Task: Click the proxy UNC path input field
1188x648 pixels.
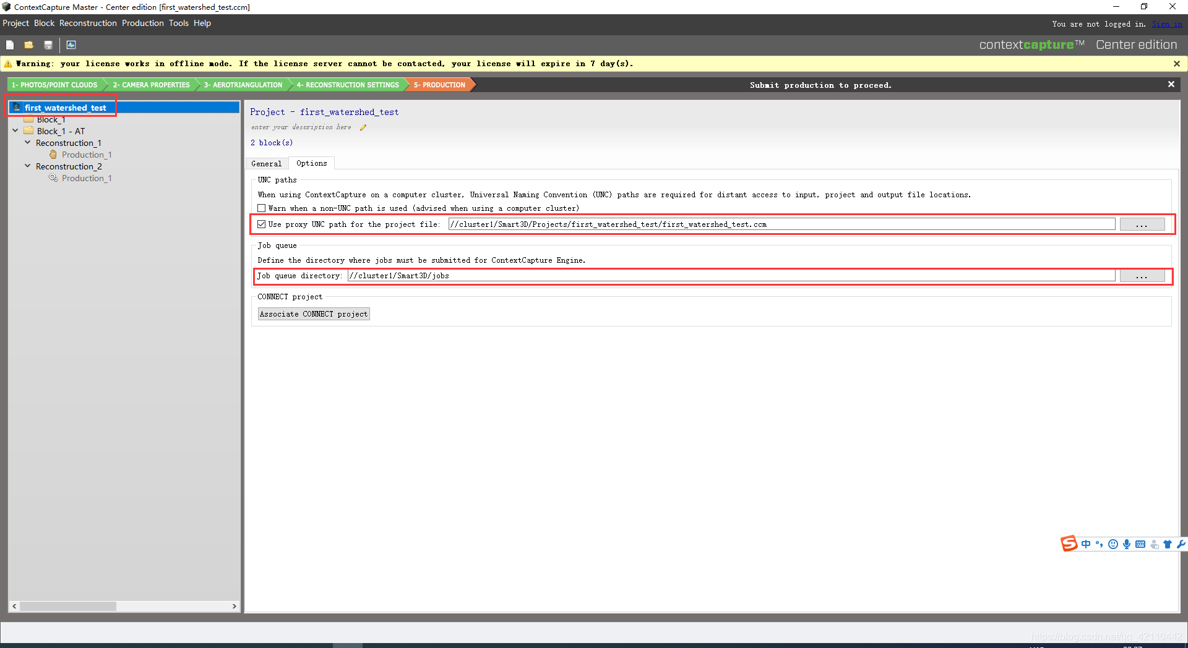Action: click(781, 224)
